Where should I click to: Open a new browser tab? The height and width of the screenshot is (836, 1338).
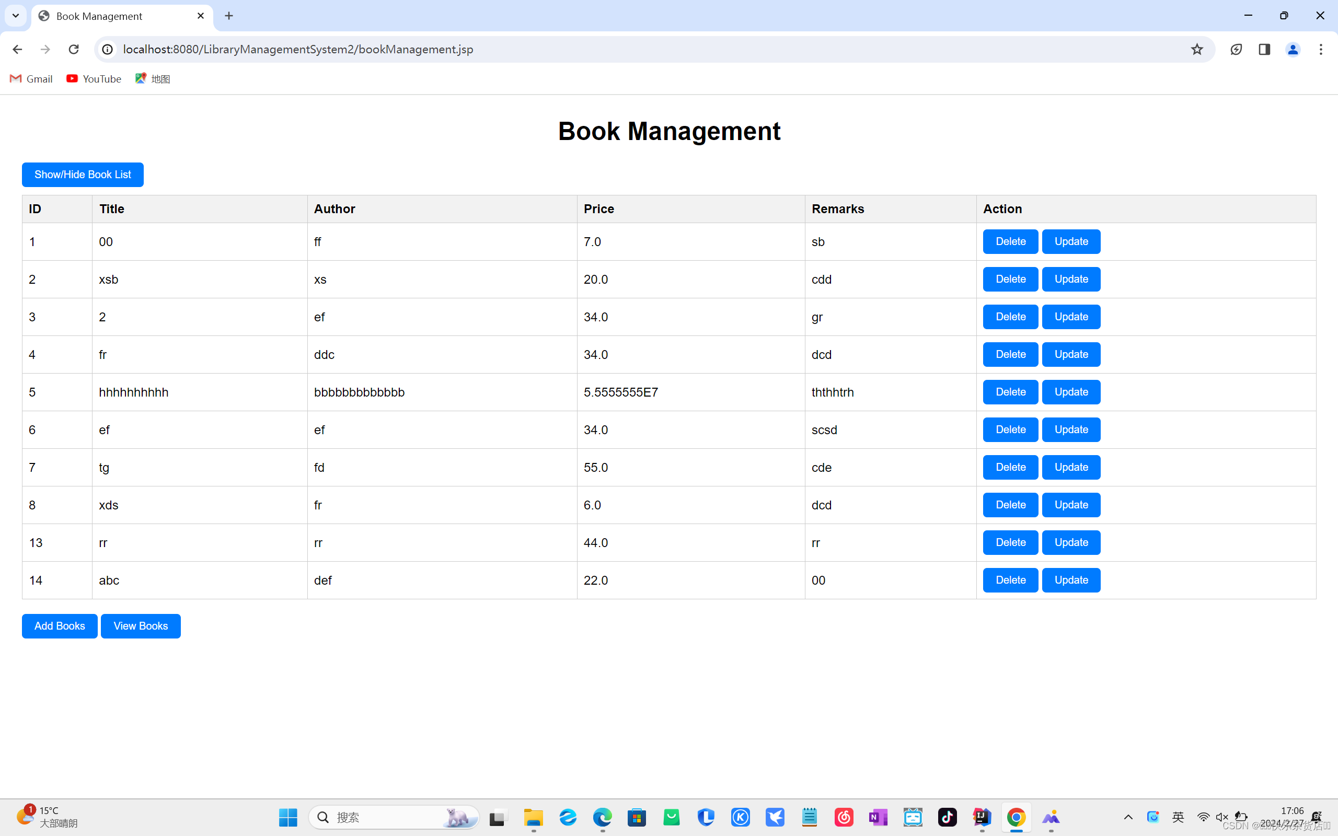click(x=229, y=16)
